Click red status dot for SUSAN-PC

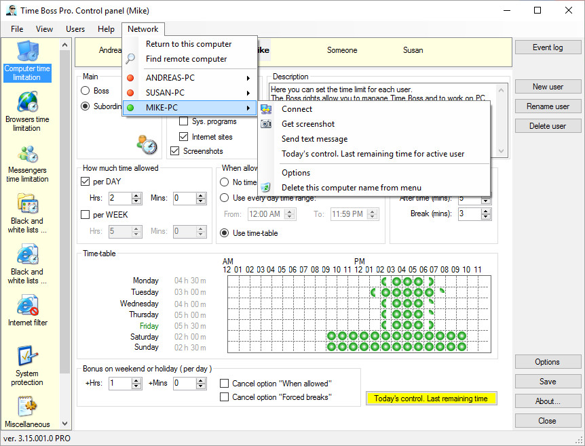[x=130, y=93]
